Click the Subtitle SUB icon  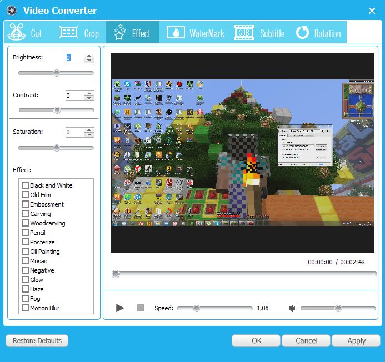244,33
